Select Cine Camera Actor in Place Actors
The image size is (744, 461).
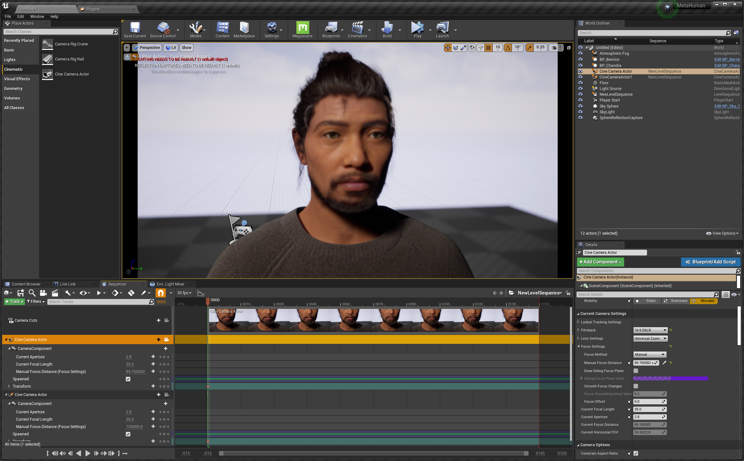coord(72,74)
